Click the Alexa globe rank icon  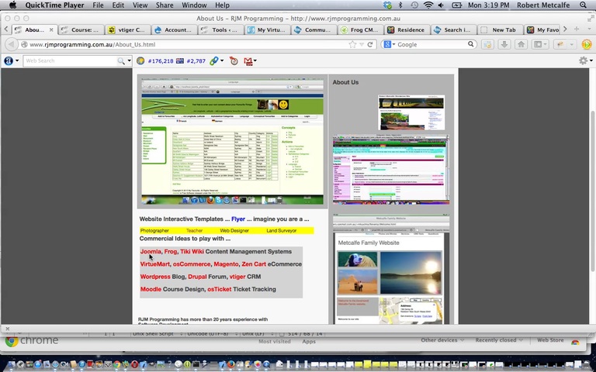coord(140,60)
